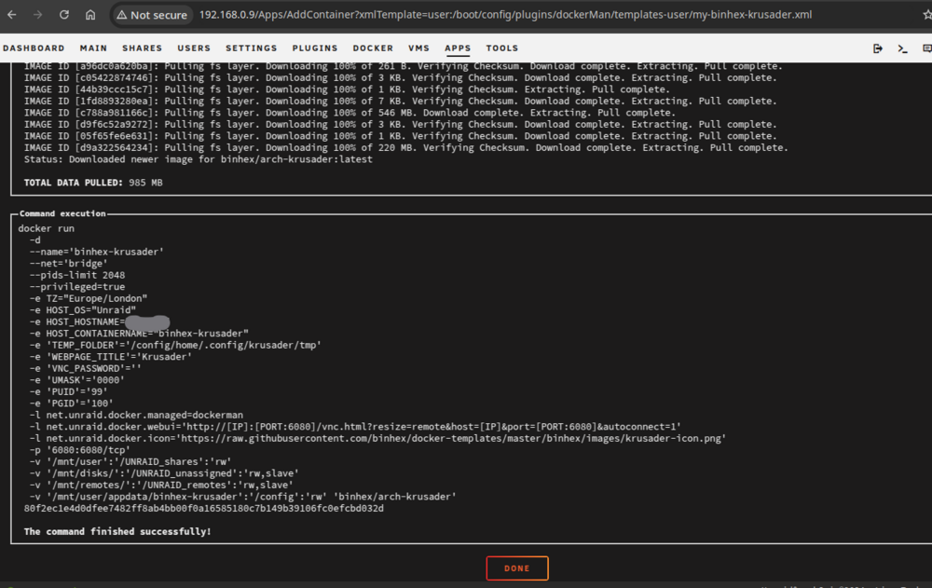Click the --name='binhex-krusader' line
Viewport: 932px width, 588px height.
(x=96, y=253)
